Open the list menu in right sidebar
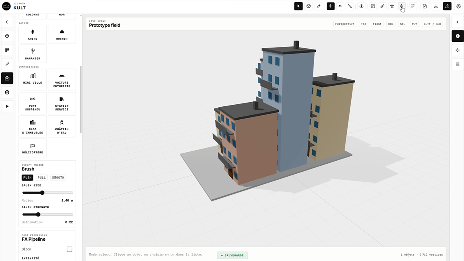Viewport: 464px width, 261px height. pyautogui.click(x=457, y=64)
